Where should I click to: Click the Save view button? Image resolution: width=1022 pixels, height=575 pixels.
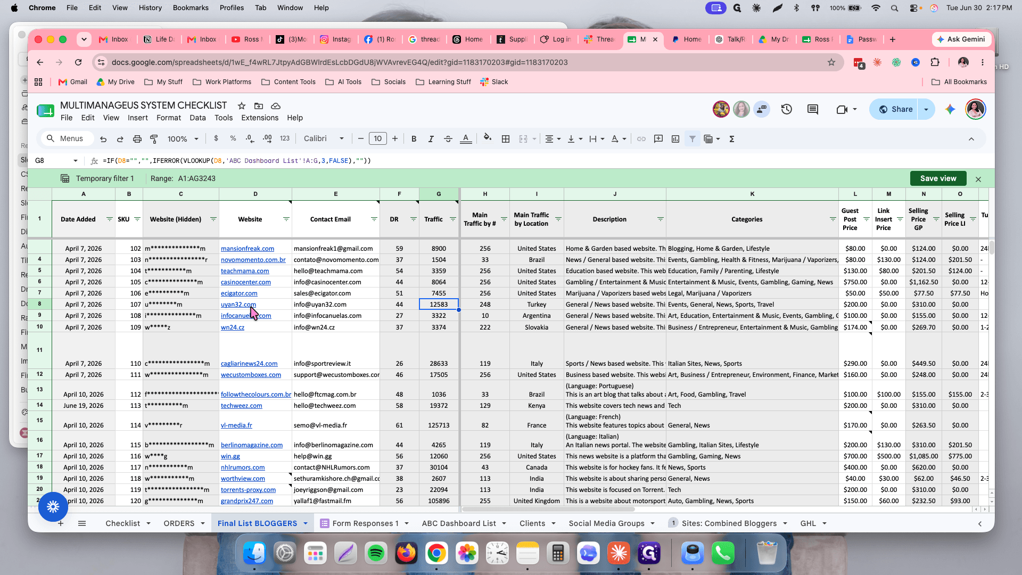[x=938, y=178]
